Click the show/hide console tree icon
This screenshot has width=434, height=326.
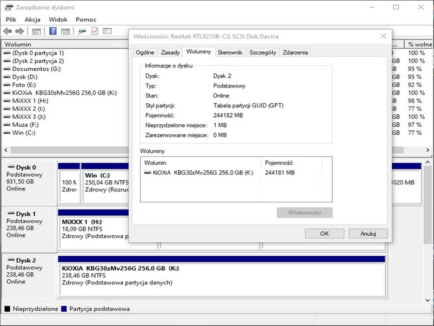(x=36, y=31)
